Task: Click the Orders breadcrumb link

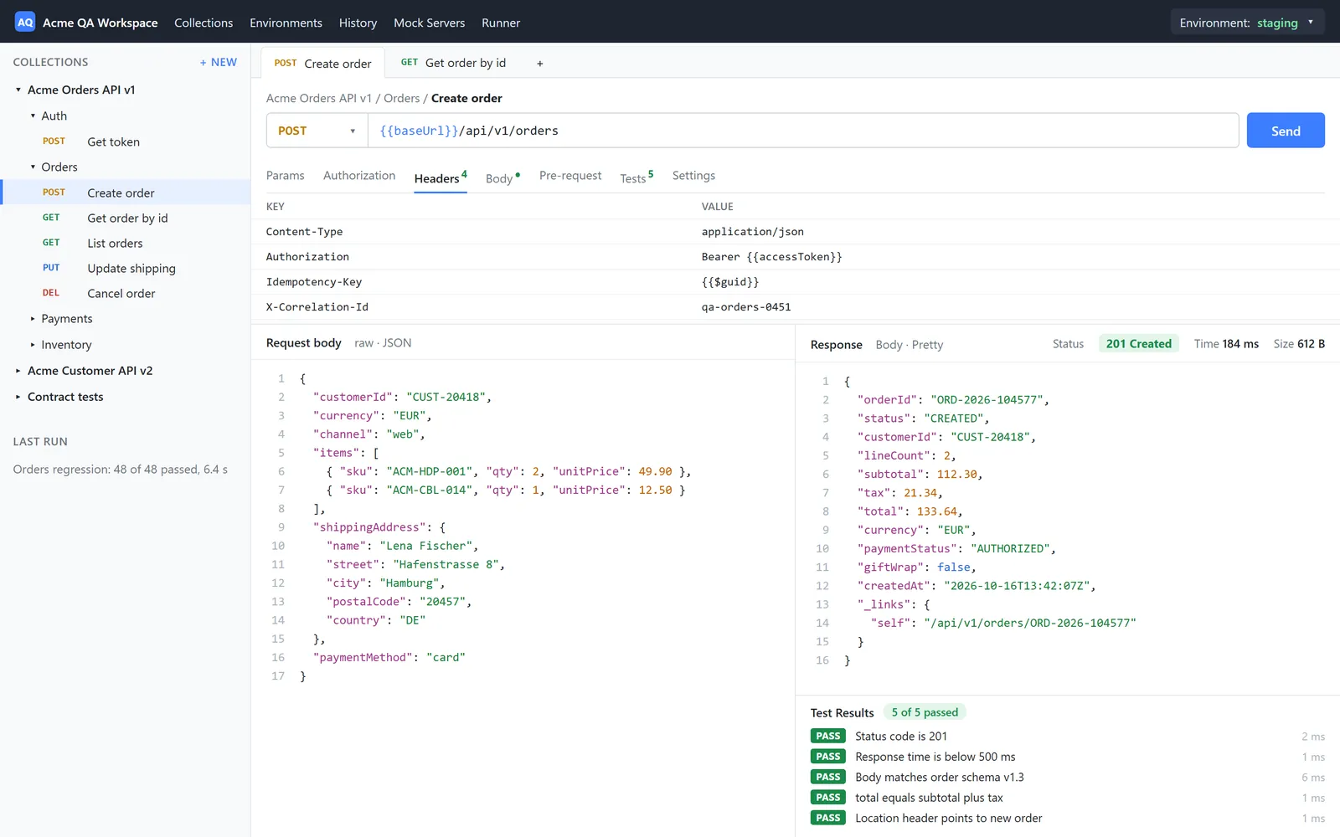Action: (x=402, y=99)
